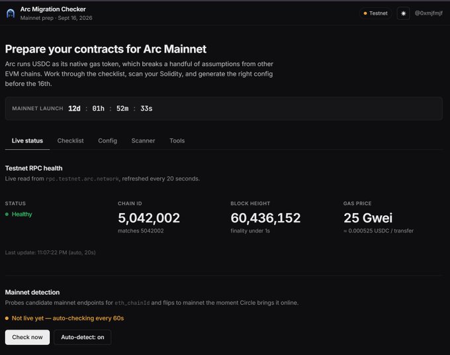Click the 'Not live yet — auto-checking every 60s' status
Screen dimensions: 450x355
point(65,318)
